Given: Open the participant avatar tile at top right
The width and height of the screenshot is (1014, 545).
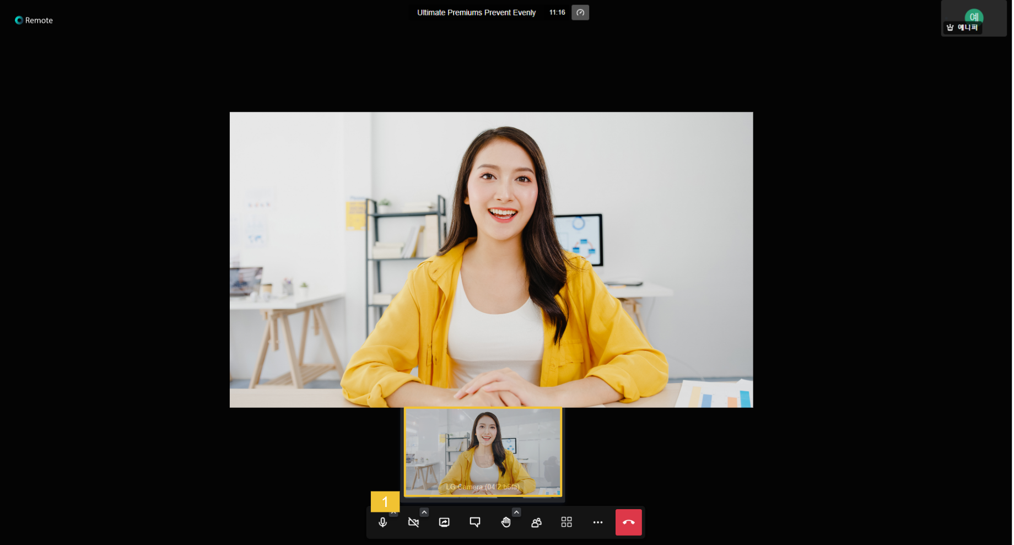Looking at the screenshot, I should pyautogui.click(x=974, y=19).
